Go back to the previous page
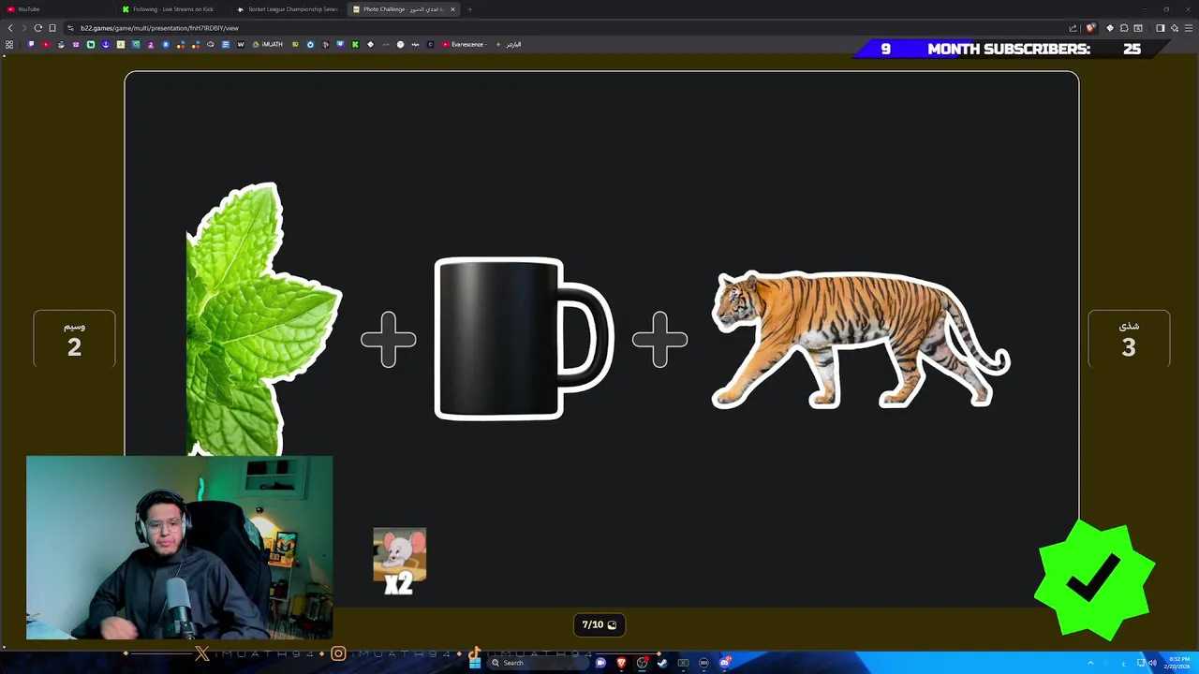The width and height of the screenshot is (1199, 674). pyautogui.click(x=10, y=28)
